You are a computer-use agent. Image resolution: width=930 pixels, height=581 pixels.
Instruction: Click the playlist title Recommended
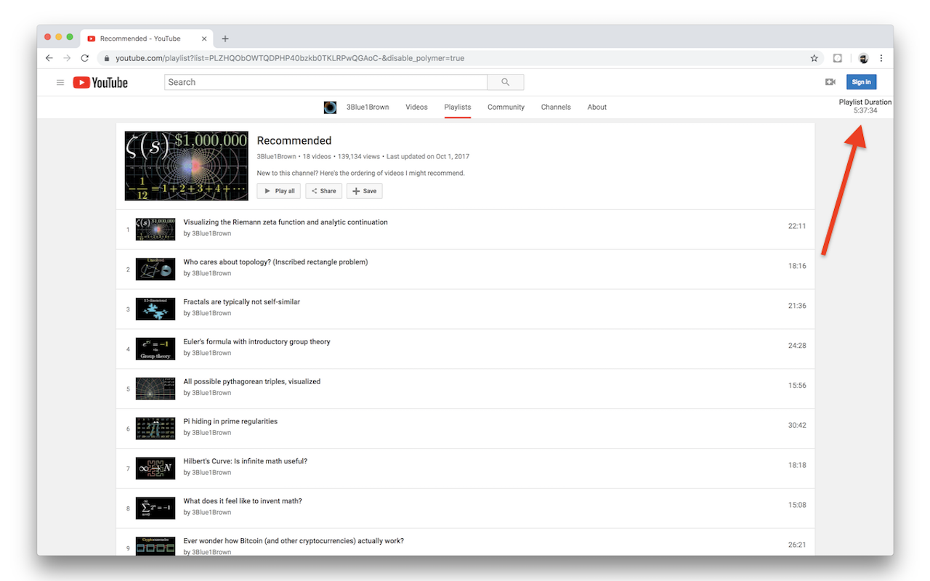pos(294,141)
